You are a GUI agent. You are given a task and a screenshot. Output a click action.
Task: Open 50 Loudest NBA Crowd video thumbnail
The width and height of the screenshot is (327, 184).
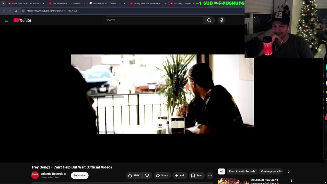[x=233, y=181]
